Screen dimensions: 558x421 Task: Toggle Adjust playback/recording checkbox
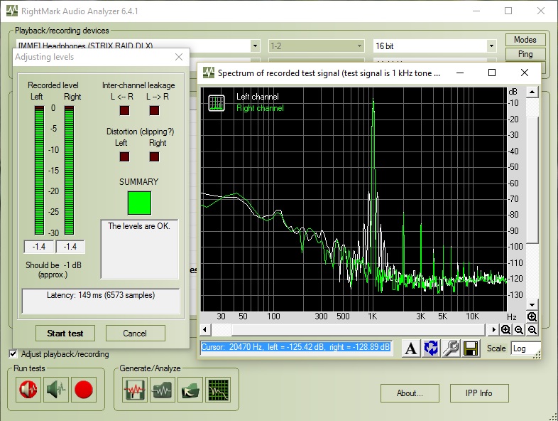pos(13,354)
